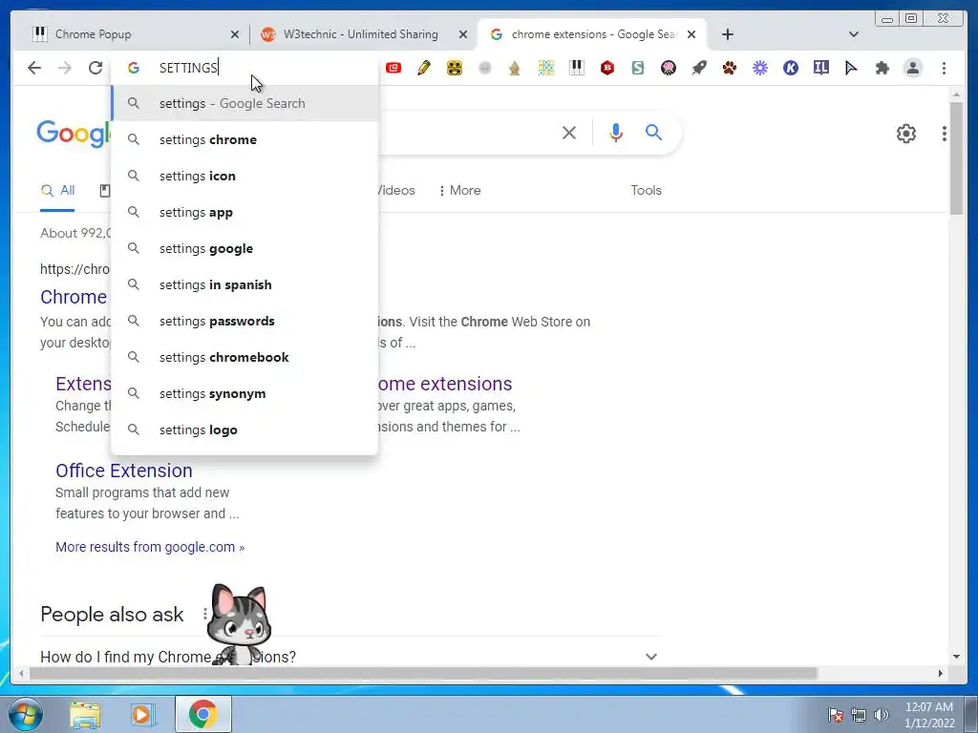Click the browser forward arrow

coord(65,68)
